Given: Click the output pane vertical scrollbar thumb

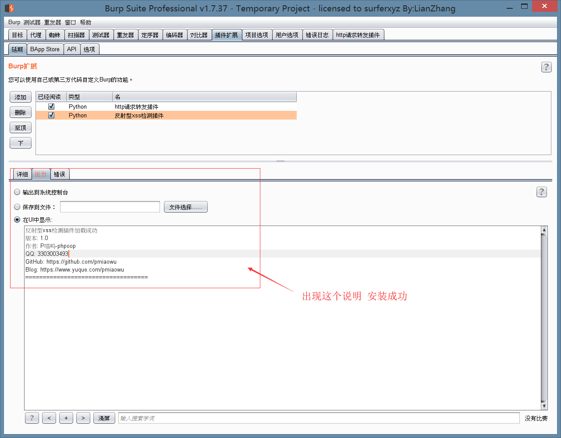Looking at the screenshot, I should [x=544, y=318].
